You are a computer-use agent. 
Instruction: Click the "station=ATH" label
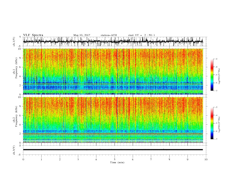pos(109,35)
